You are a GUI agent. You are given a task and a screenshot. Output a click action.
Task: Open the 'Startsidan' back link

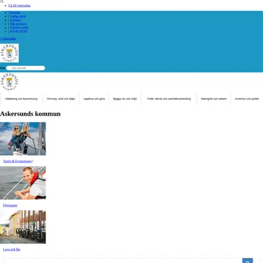(x=8, y=38)
